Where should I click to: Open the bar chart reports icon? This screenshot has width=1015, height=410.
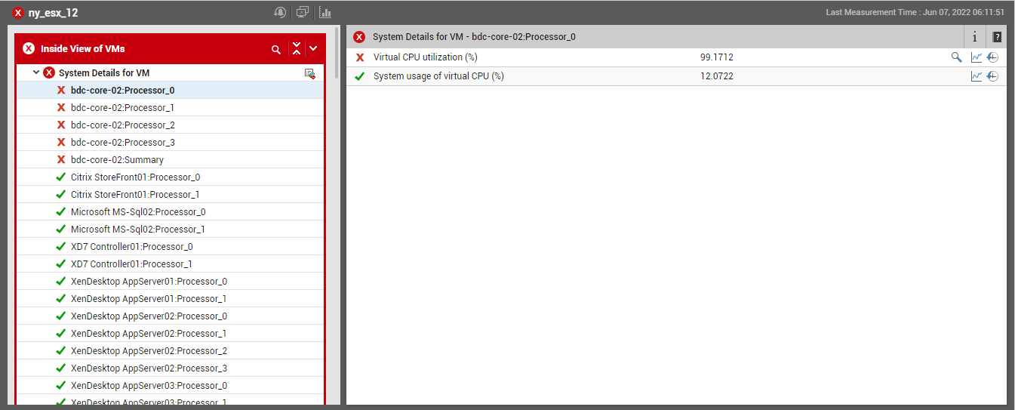(325, 12)
